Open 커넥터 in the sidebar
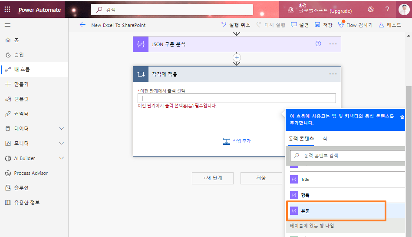 click(x=34, y=114)
